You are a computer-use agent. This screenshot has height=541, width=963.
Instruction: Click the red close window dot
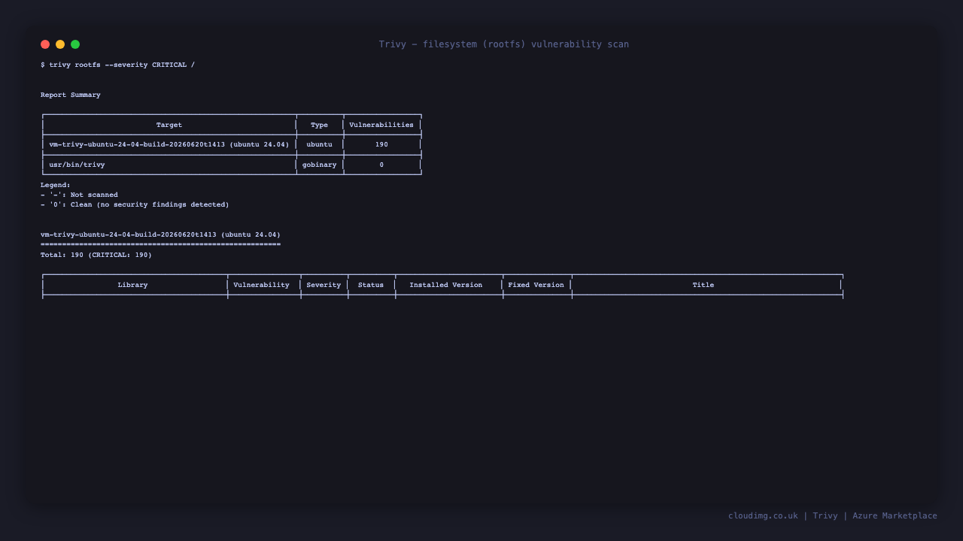tap(45, 44)
